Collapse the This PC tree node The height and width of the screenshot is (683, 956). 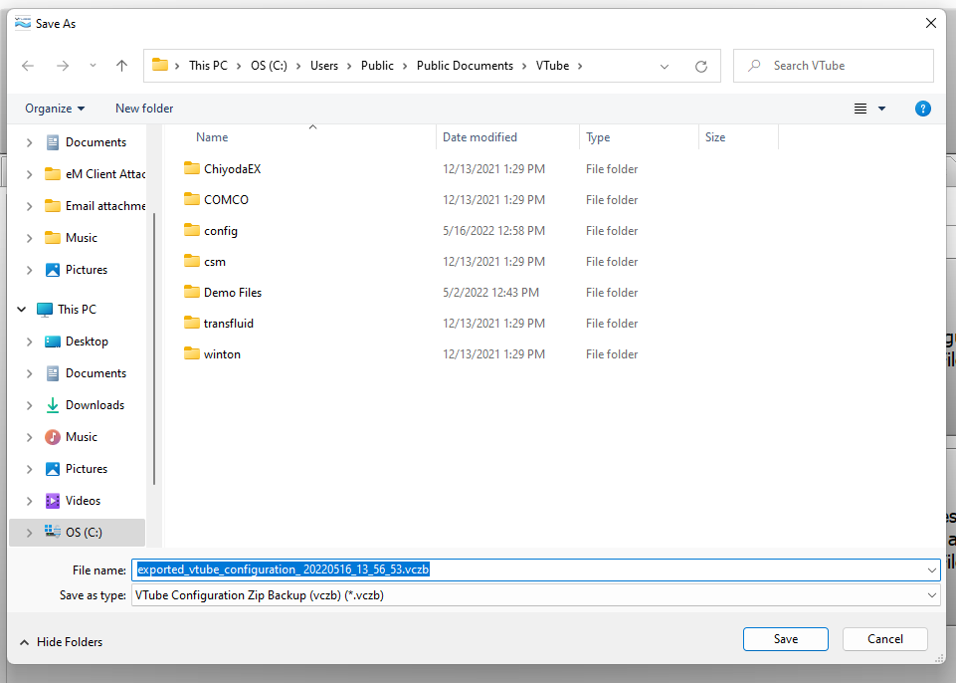pyautogui.click(x=22, y=310)
